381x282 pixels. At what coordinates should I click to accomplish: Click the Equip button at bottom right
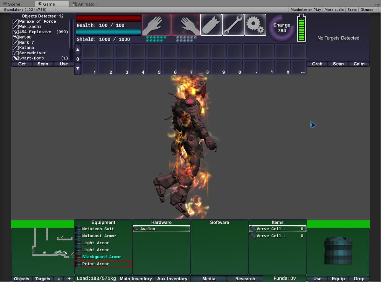(x=338, y=279)
